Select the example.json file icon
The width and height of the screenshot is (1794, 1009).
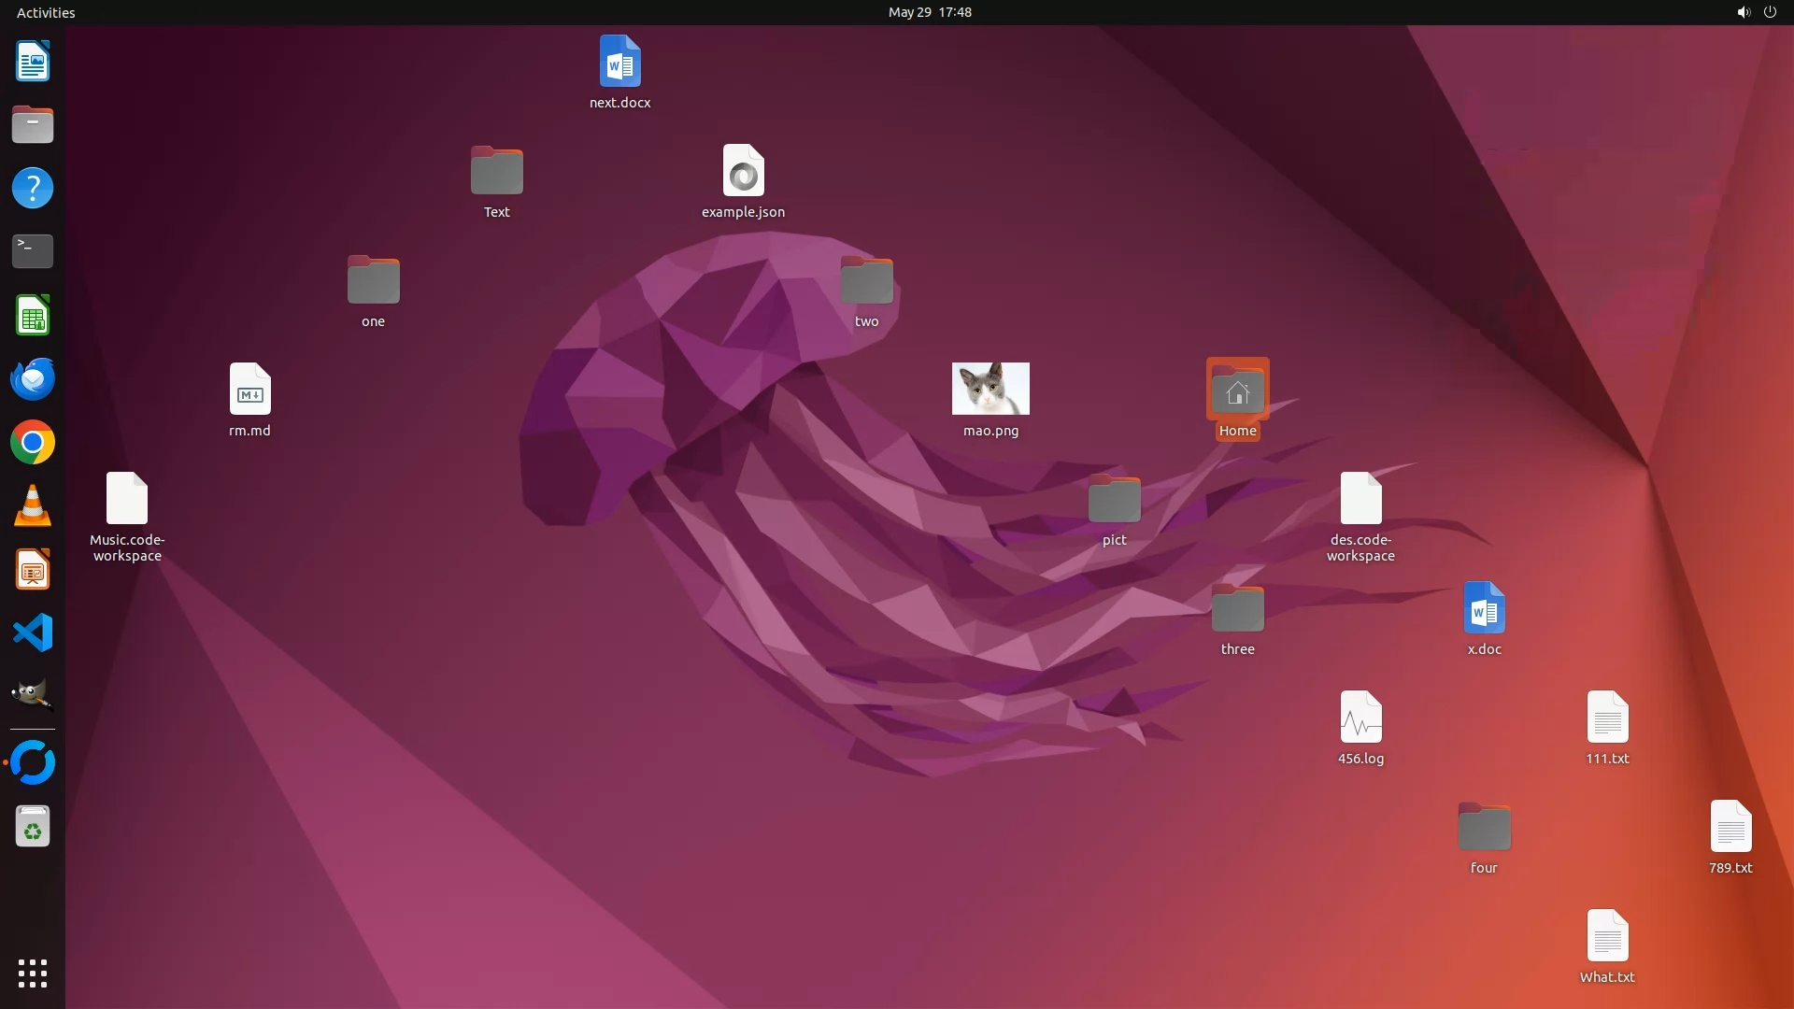(743, 171)
